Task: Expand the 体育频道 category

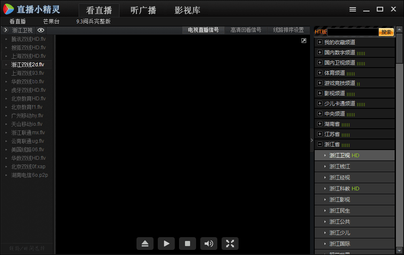Action: pos(320,73)
